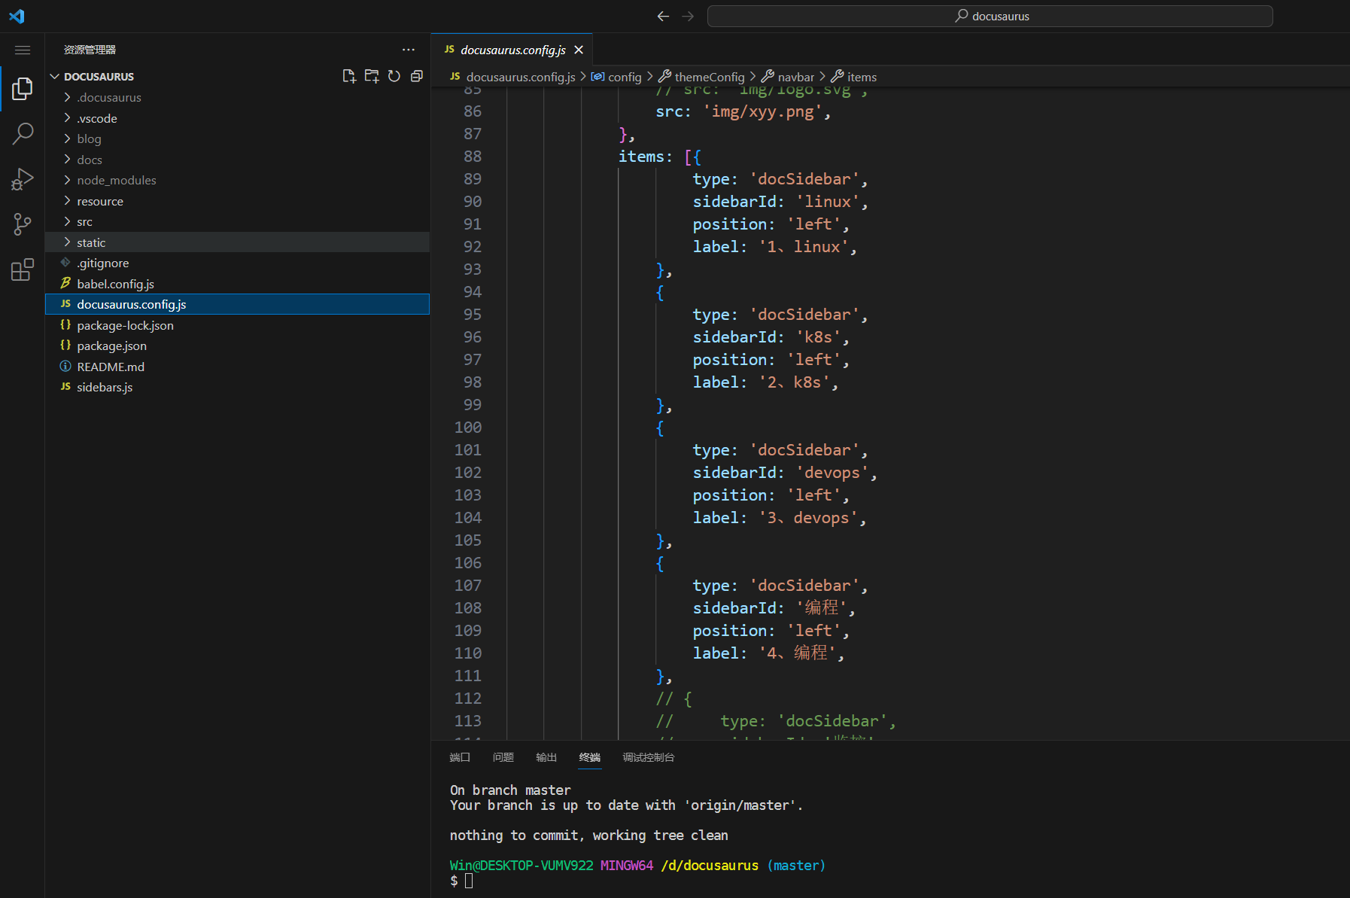Expand the .docusaurus folder
Image resolution: width=1350 pixels, height=898 pixels.
pos(237,97)
